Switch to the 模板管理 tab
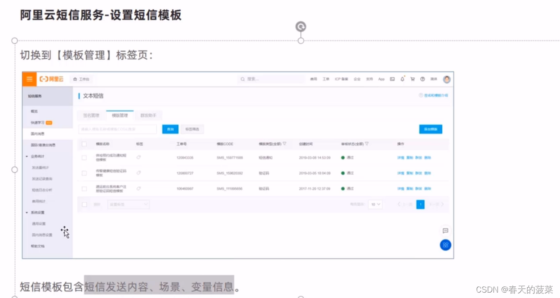560x298 pixels. pyautogui.click(x=120, y=116)
